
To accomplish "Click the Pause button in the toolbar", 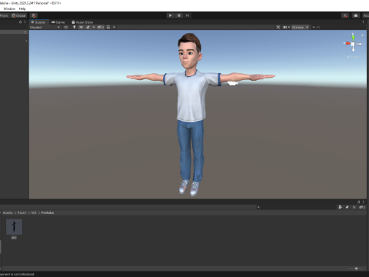I will click(x=179, y=15).
